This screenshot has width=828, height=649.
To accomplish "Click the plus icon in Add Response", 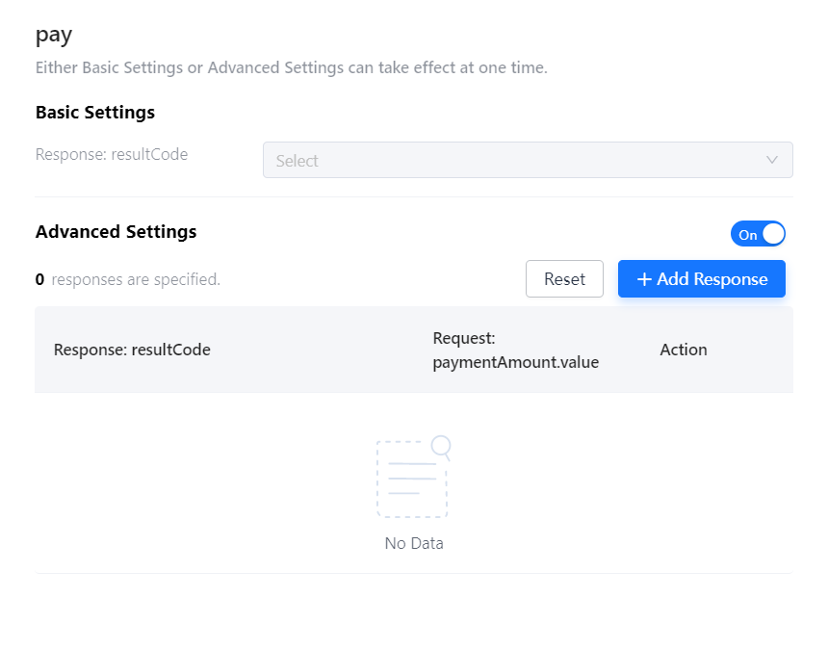I will (x=644, y=279).
